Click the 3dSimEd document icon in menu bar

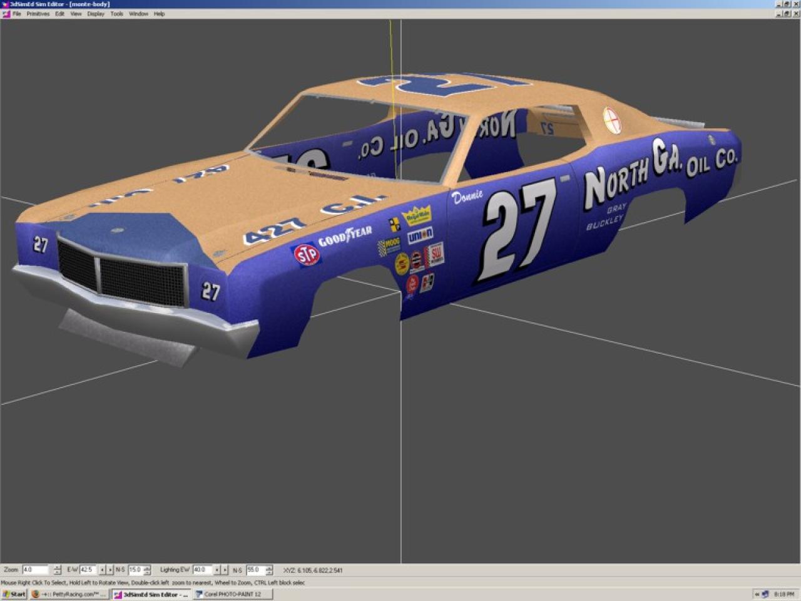coord(6,14)
